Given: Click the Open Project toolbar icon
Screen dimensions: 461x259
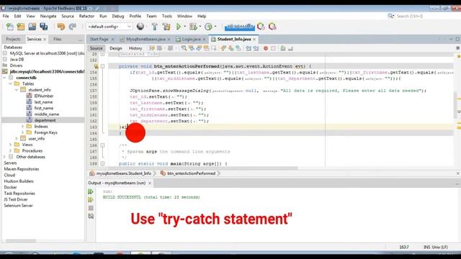Looking at the screenshot, I should point(32,27).
